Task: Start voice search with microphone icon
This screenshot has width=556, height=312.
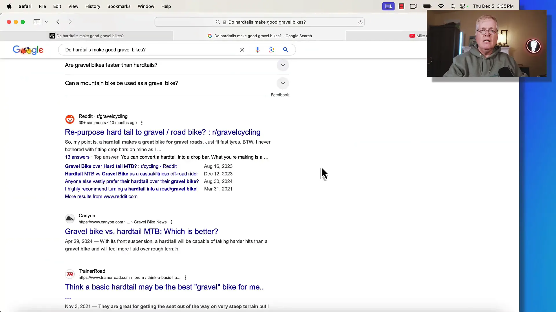Action: (257, 50)
